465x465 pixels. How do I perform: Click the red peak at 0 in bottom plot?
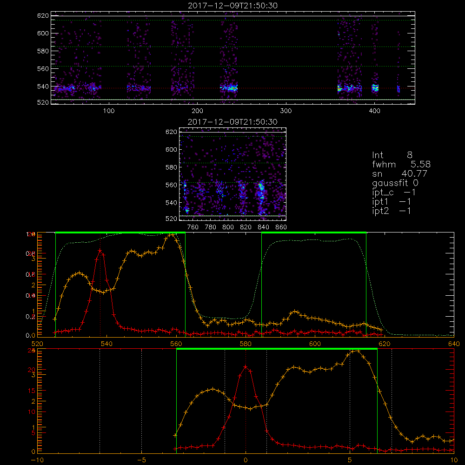click(x=245, y=367)
